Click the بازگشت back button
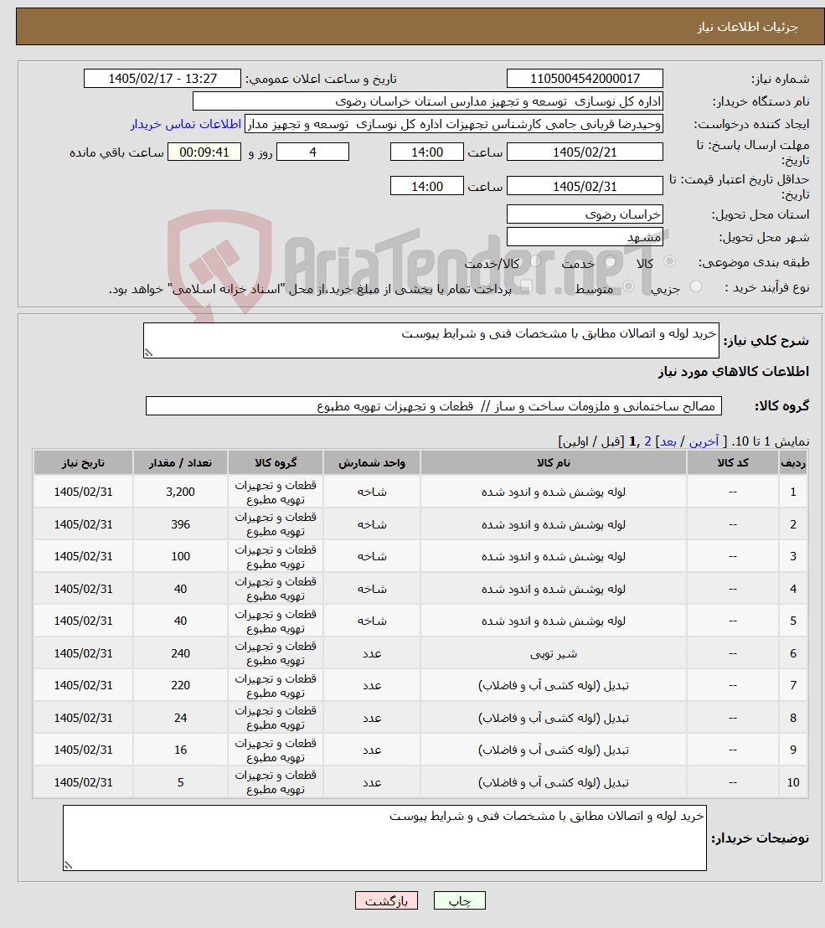 tap(386, 900)
